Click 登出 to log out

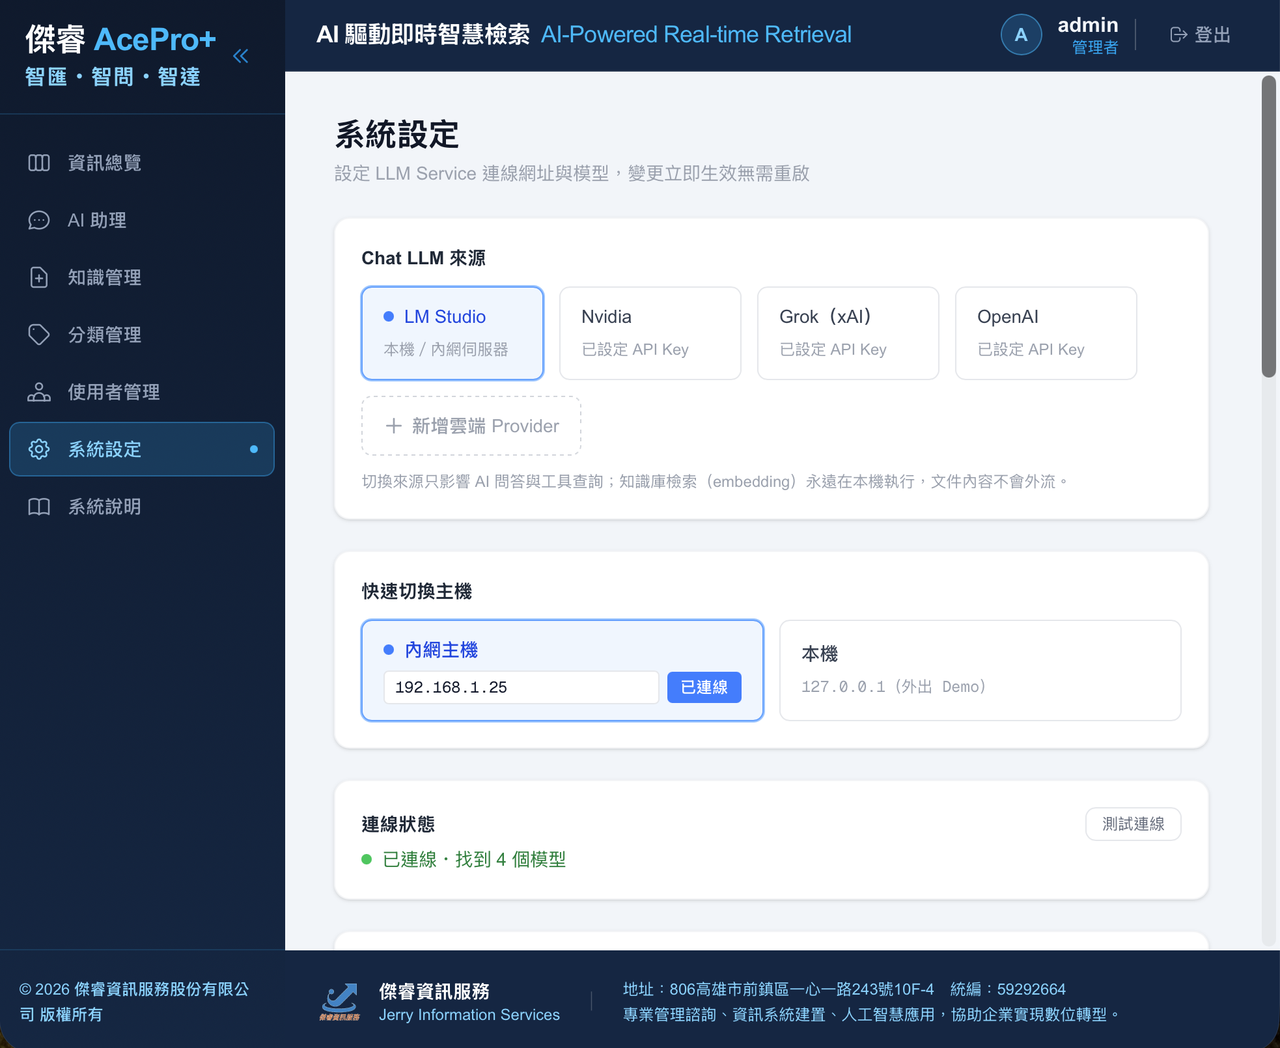click(x=1201, y=34)
